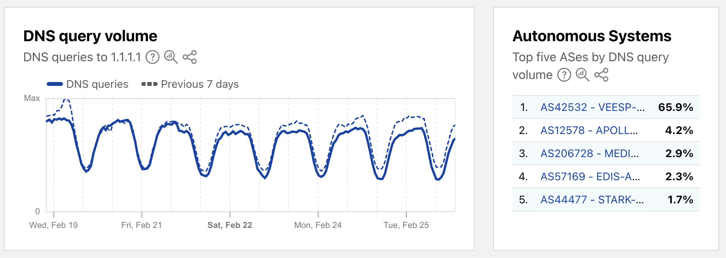Click the Fri, Feb 21 axis label
The height and width of the screenshot is (258, 726).
point(141,225)
